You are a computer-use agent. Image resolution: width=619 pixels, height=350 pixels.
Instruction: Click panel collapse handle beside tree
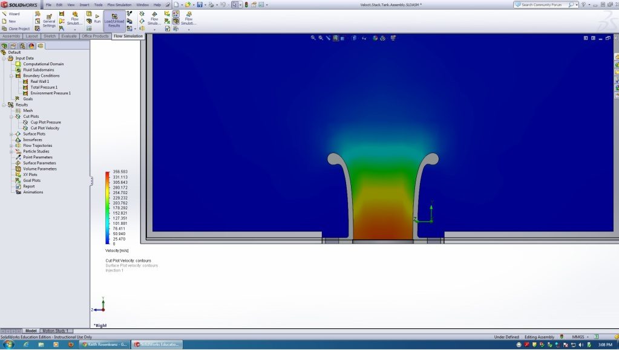(91, 181)
